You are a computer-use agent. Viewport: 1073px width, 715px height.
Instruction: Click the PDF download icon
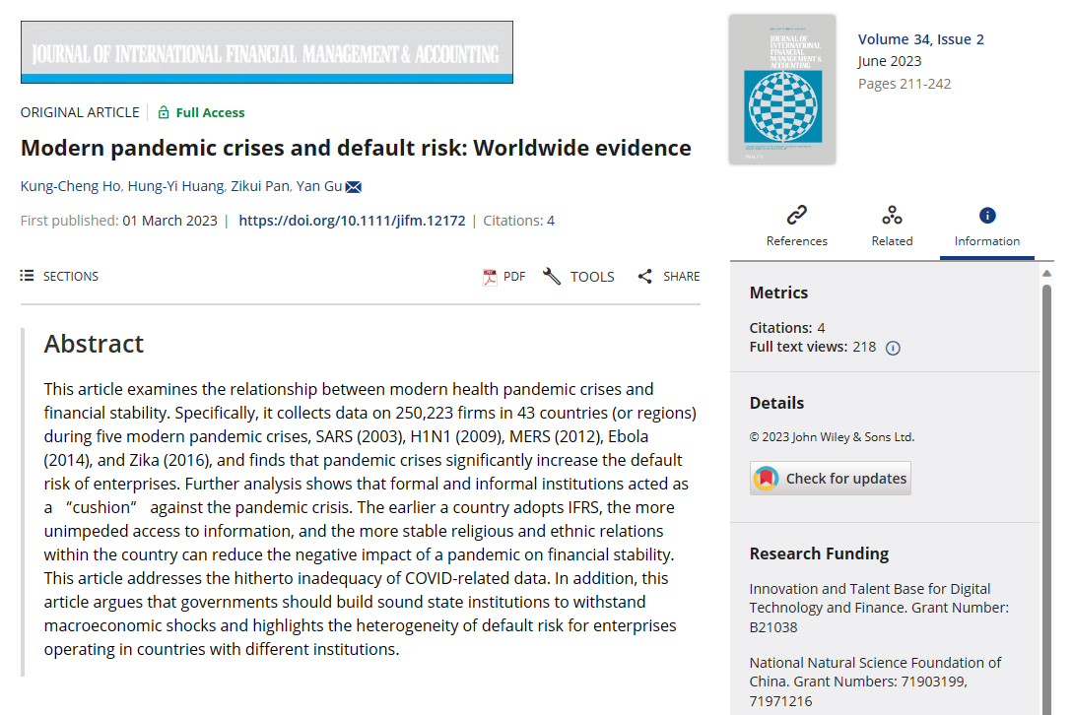click(488, 276)
